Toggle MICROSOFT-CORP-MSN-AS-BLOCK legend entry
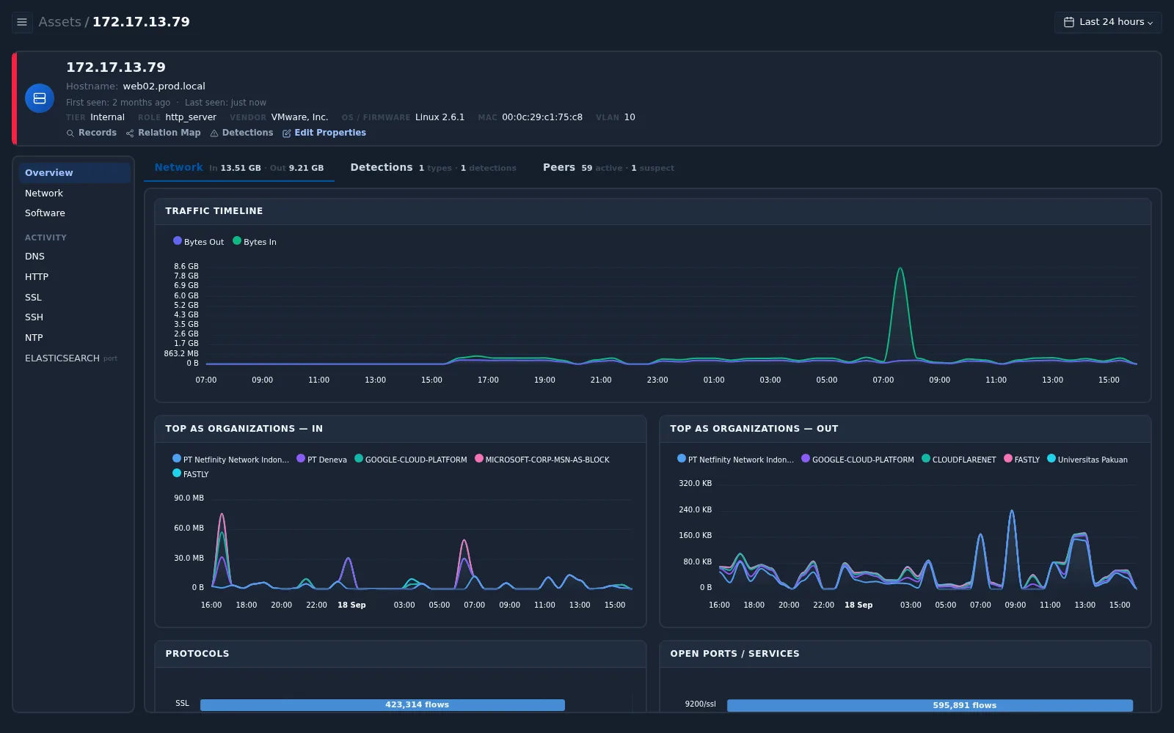Screen dimensions: 1174x733 542,460
